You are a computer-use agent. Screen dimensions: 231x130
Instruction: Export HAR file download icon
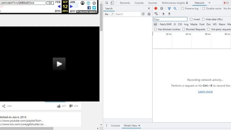[x=169, y=14]
